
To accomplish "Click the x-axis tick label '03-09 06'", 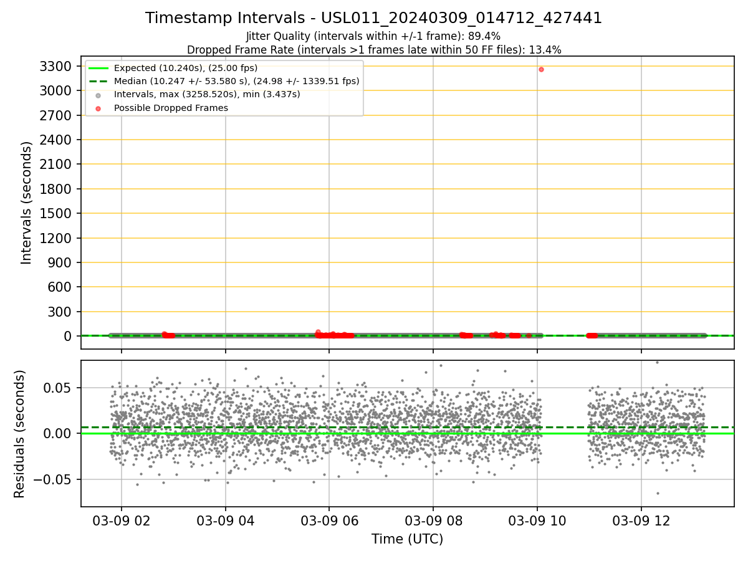I will click(329, 521).
